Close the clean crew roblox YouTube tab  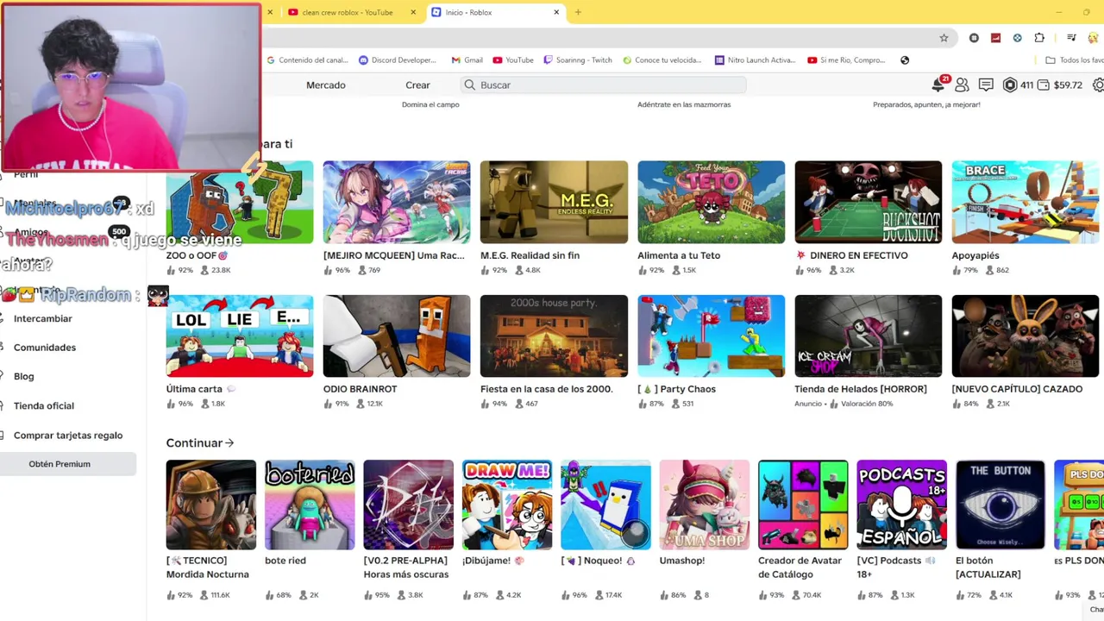(413, 12)
